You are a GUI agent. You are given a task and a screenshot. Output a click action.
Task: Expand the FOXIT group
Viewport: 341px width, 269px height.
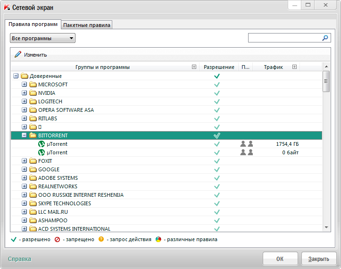pyautogui.click(x=25, y=160)
